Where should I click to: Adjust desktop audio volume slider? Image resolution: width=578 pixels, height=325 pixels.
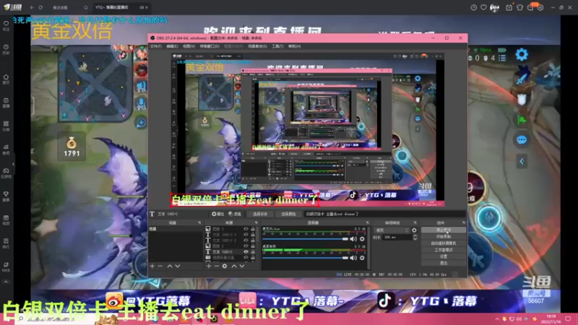tap(305, 258)
